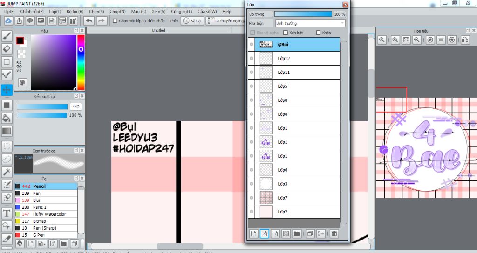Click the transparent color swatch

pyautogui.click(x=21, y=54)
